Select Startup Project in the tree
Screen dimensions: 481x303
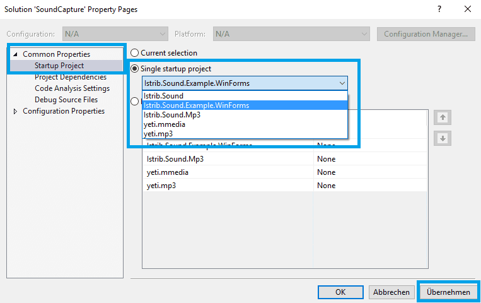pos(59,66)
